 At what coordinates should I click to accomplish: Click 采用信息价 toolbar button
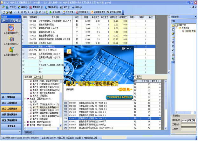click(x=82, y=12)
